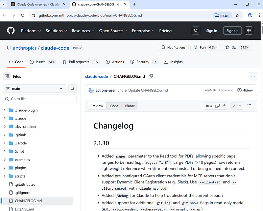Screen dimensions: 263x211
Task: Switch to the Code file view
Action: [x=114, y=106]
